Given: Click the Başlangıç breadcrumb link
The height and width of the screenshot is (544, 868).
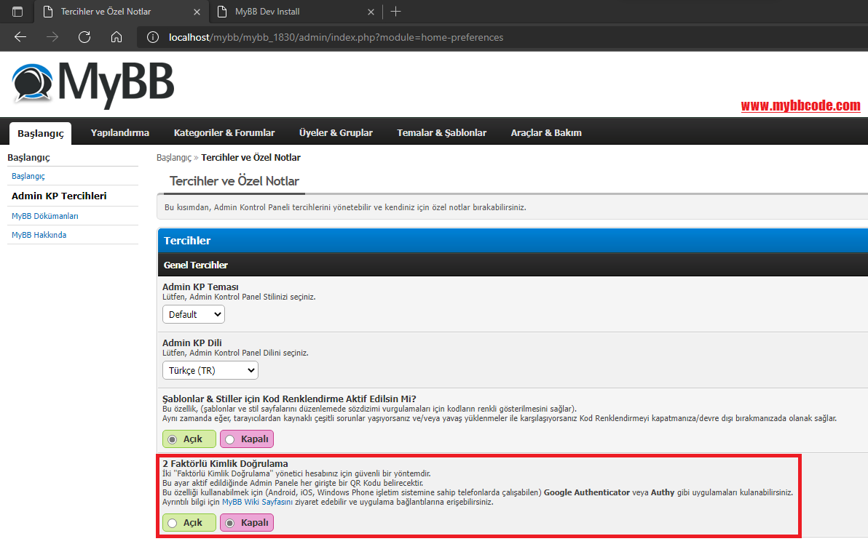Looking at the screenshot, I should coord(174,158).
